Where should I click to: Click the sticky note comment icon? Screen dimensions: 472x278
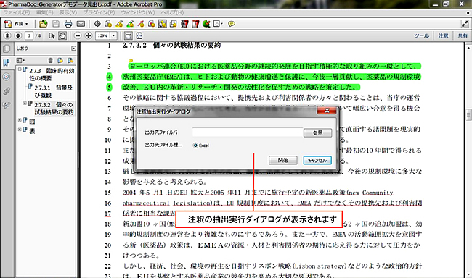coord(232,24)
